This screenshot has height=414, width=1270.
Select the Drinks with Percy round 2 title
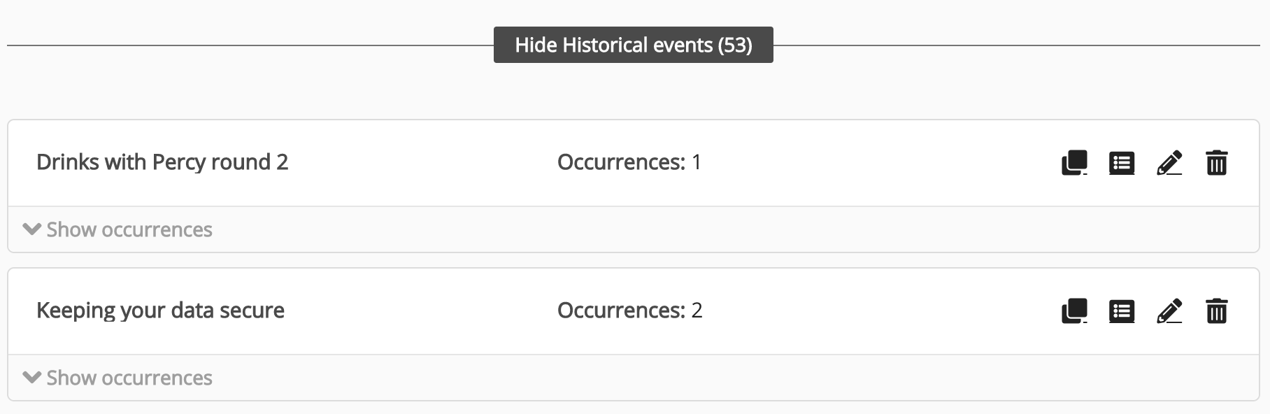(x=162, y=162)
